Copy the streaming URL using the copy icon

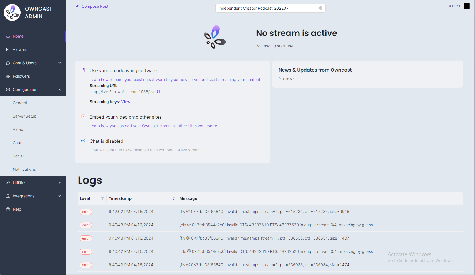[158, 91]
